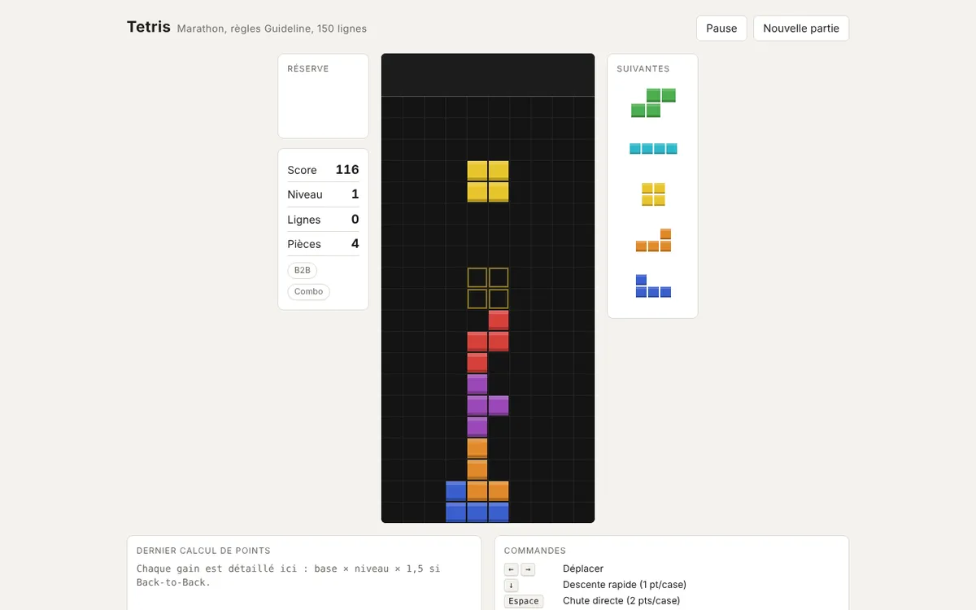The width and height of the screenshot is (976, 610).
Task: Click the Pause button
Action: coord(721,28)
